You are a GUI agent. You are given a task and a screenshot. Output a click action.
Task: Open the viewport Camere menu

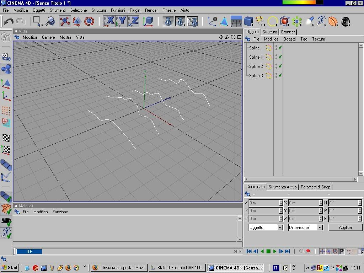(x=48, y=37)
